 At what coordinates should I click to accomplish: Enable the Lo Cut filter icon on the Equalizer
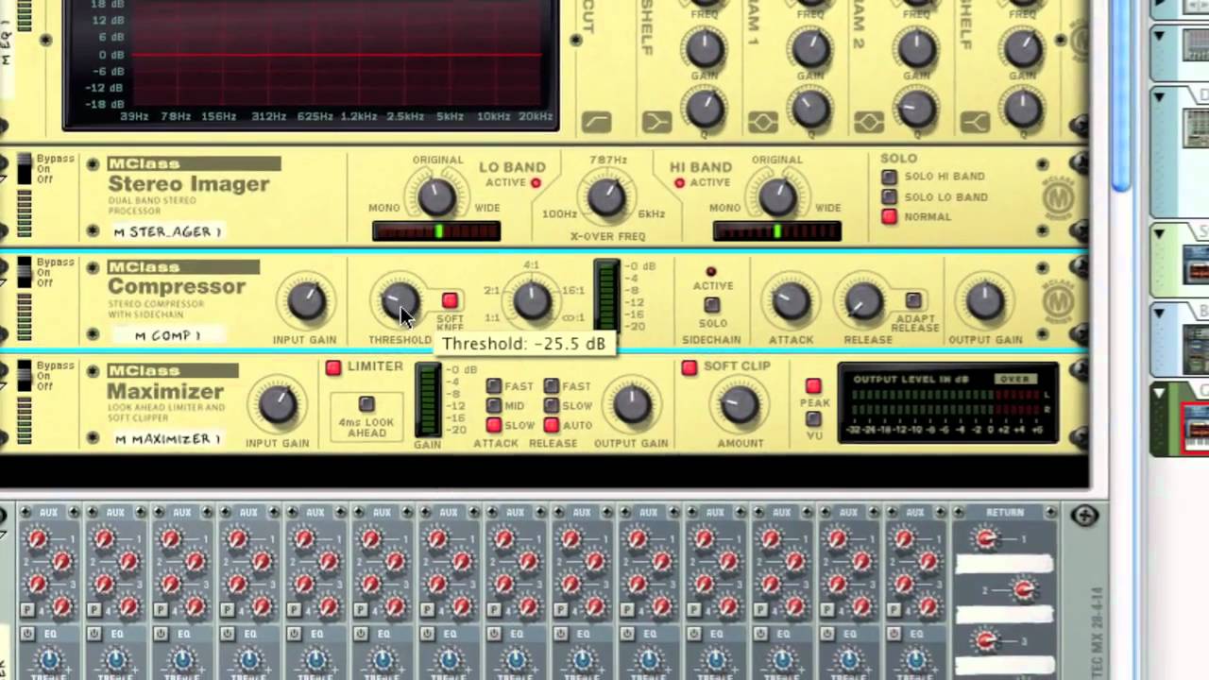tap(596, 121)
